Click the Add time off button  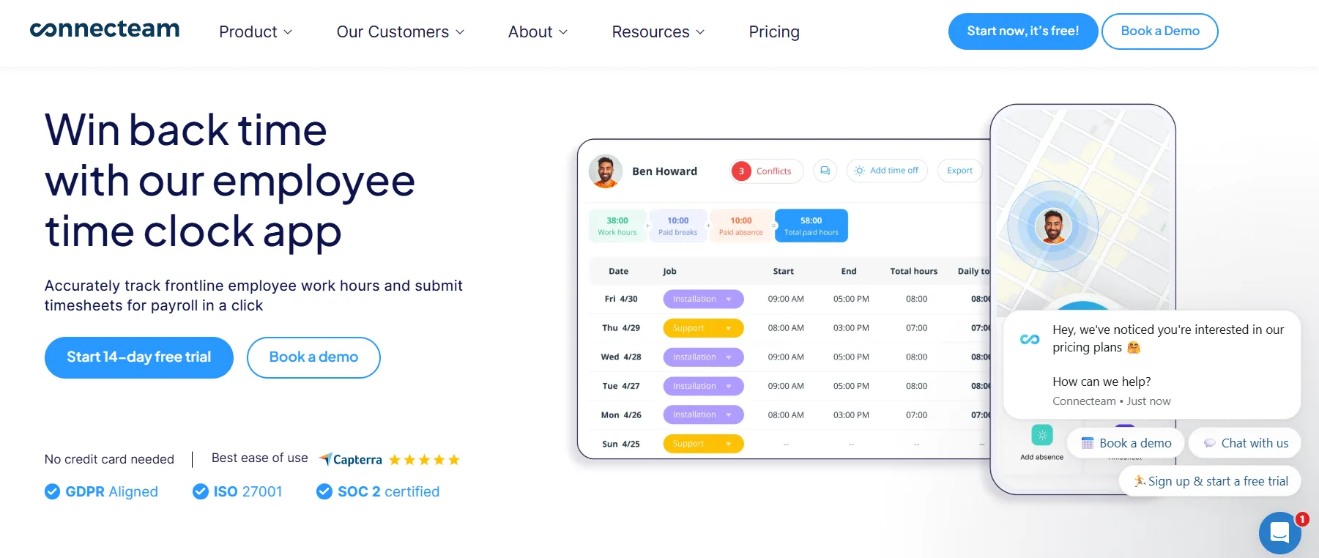click(x=887, y=171)
